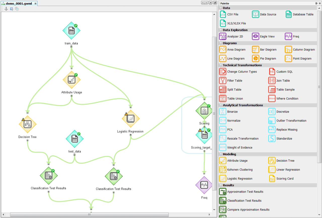Collapse the Data palette section
The width and height of the screenshot is (322, 218).
(221, 8)
